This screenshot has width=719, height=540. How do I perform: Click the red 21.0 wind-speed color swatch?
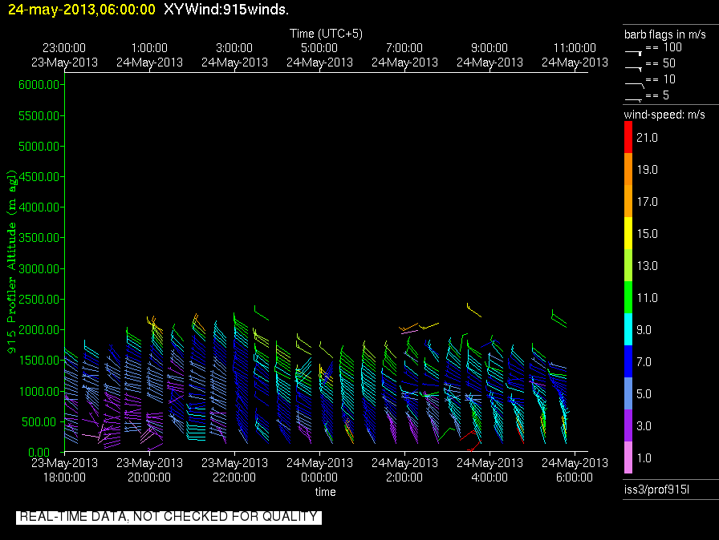click(x=628, y=137)
